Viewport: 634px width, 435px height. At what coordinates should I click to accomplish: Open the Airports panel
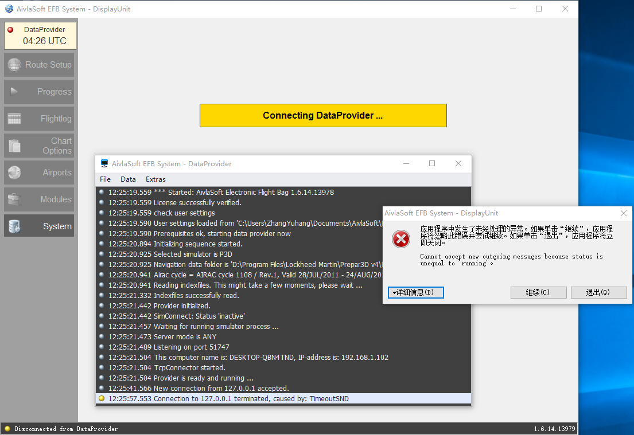click(x=38, y=172)
